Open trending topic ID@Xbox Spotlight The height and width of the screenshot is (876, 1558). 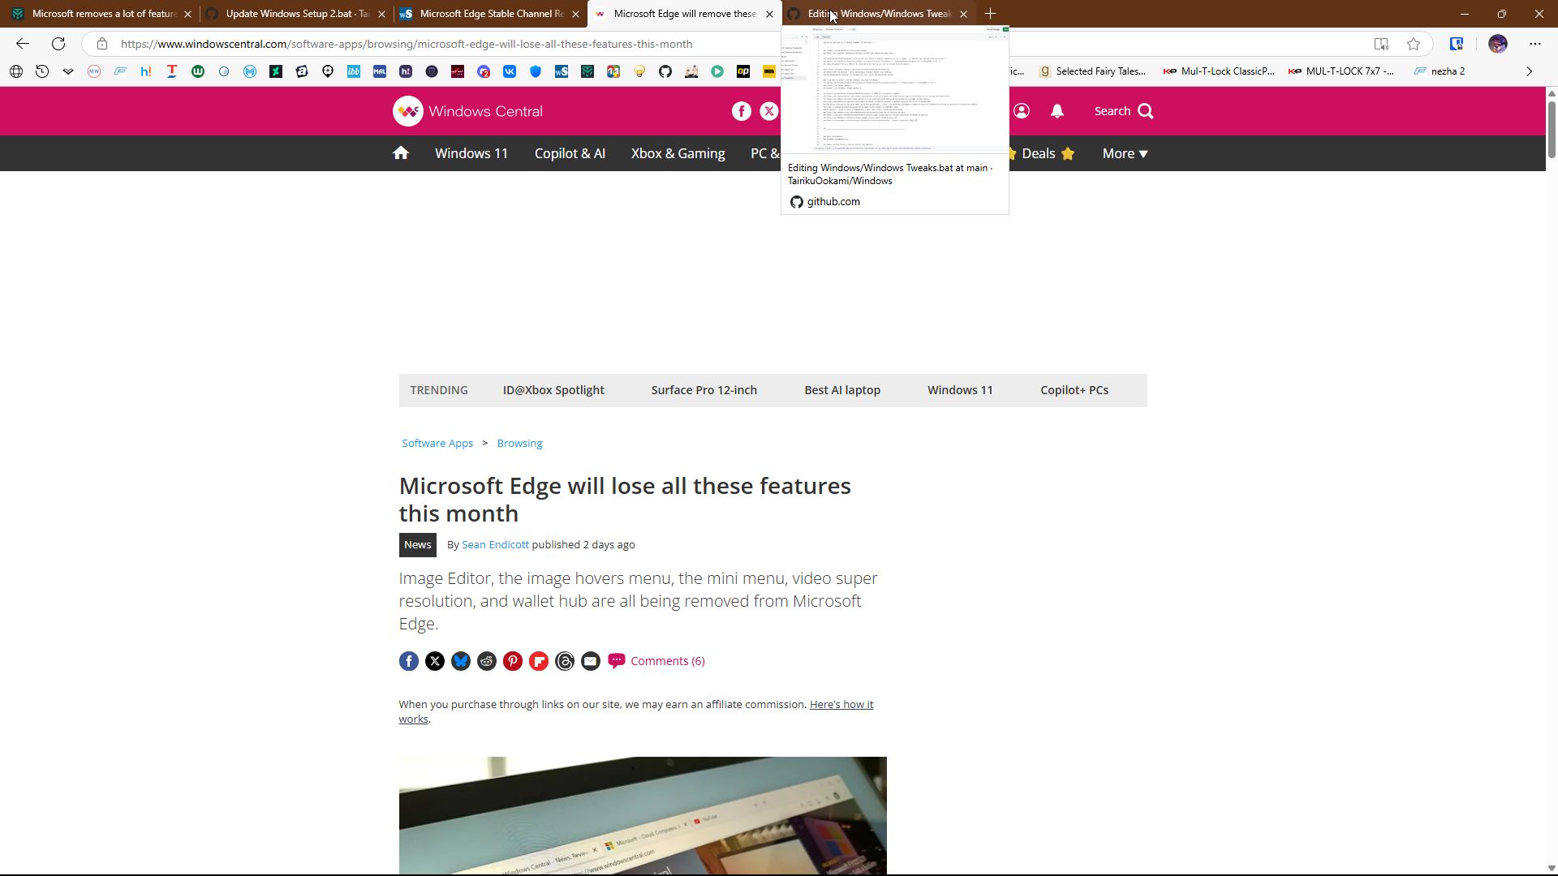pyautogui.click(x=553, y=390)
